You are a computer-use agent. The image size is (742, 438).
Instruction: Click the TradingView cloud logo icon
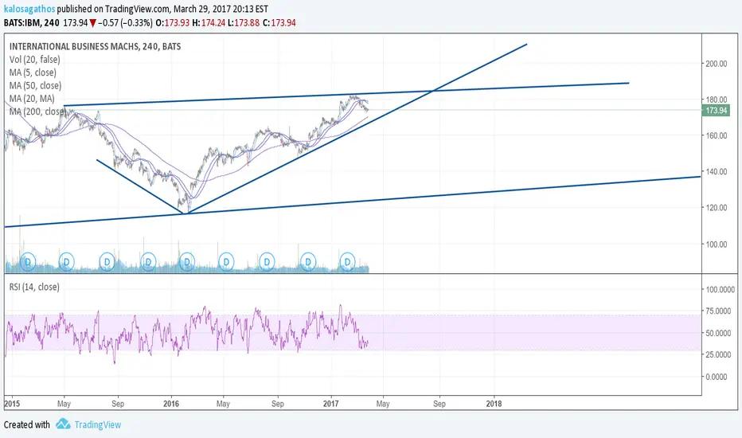pos(63,424)
